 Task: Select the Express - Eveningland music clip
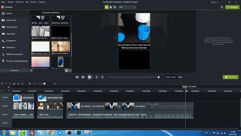130,114
